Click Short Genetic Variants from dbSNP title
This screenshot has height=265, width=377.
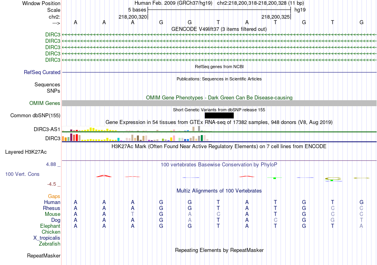[219, 110]
